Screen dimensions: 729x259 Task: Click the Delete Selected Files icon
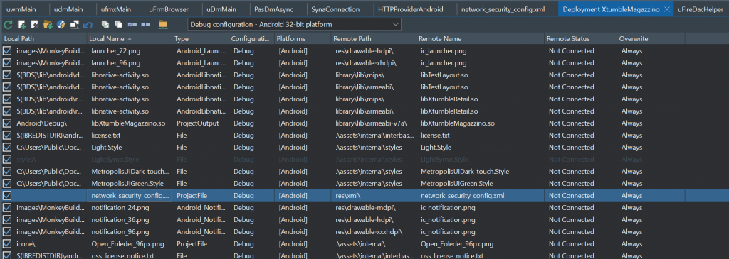pos(34,25)
